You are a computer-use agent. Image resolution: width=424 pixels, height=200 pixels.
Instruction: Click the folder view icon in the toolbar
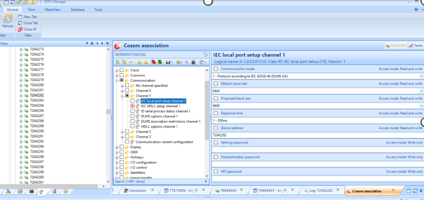(178, 62)
